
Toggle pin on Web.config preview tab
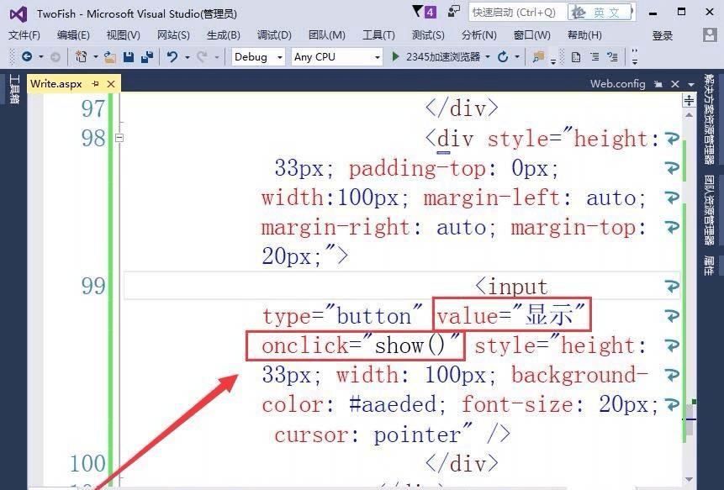click(658, 84)
